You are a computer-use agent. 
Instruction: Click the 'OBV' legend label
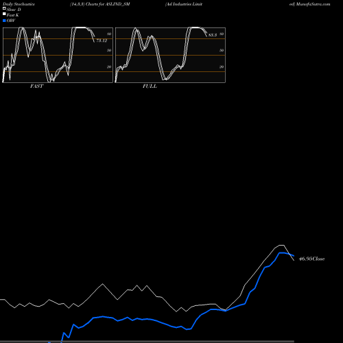click(11, 21)
